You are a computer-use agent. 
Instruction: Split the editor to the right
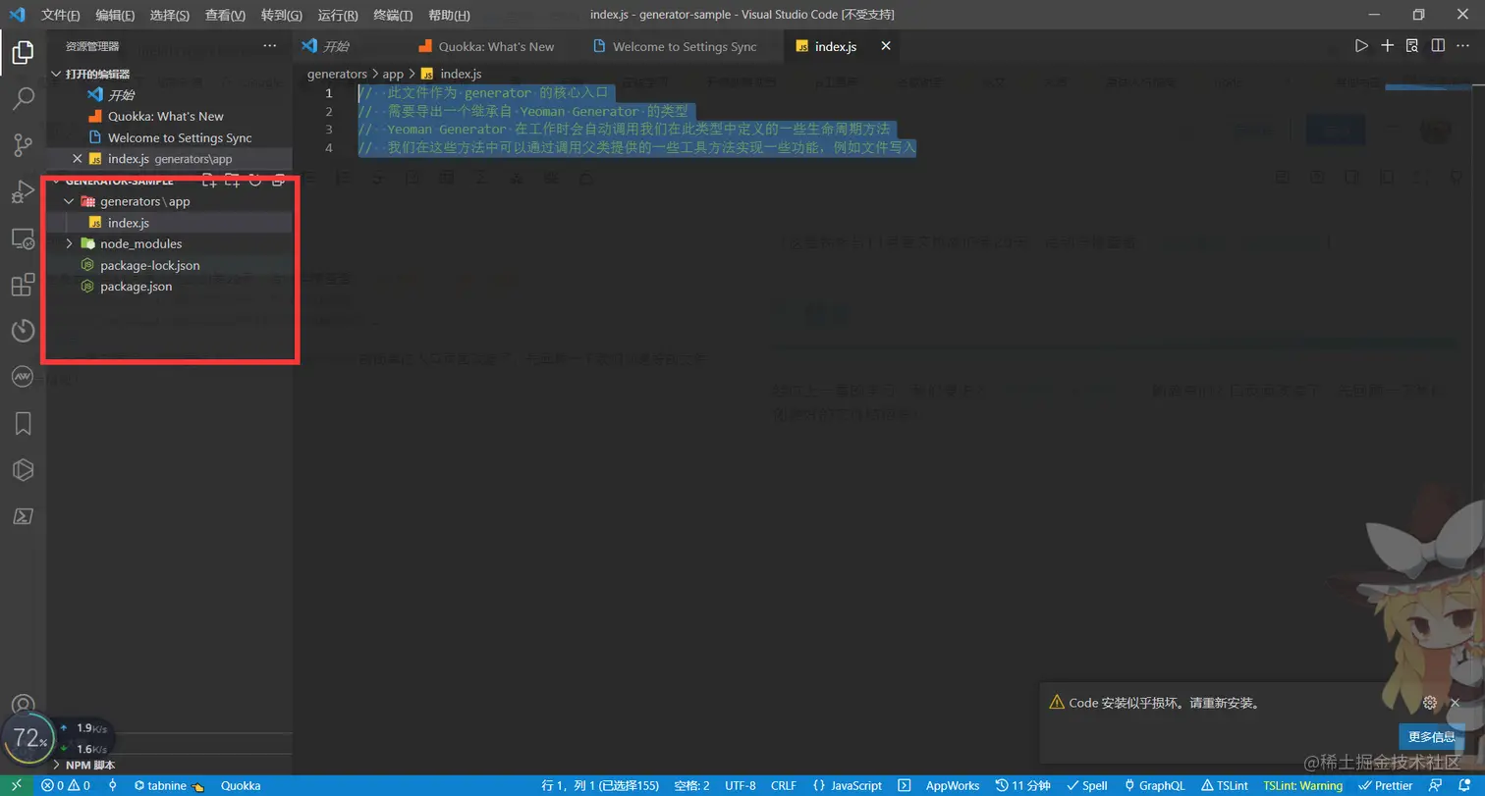click(x=1438, y=46)
